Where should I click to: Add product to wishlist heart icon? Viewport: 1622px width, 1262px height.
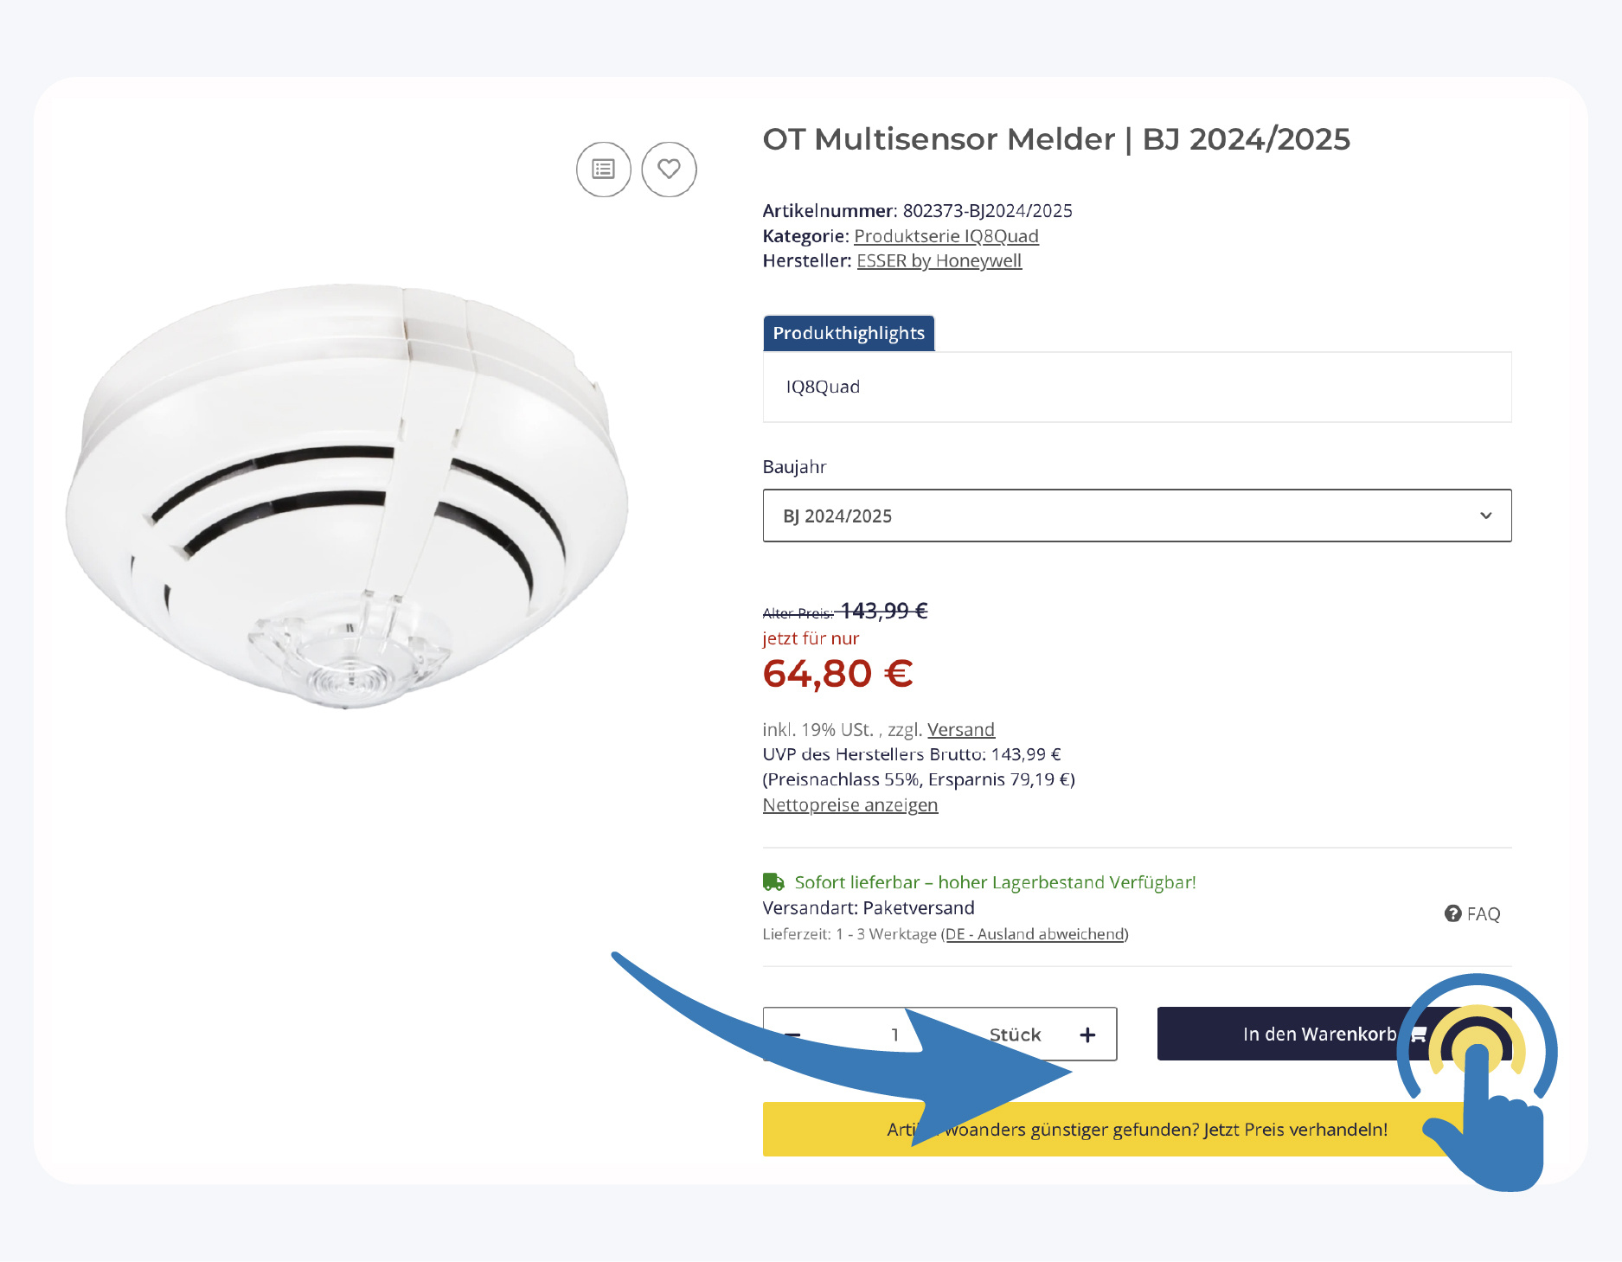click(669, 170)
